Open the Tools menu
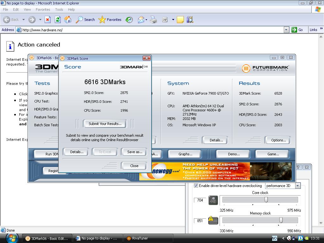 click(59, 9)
